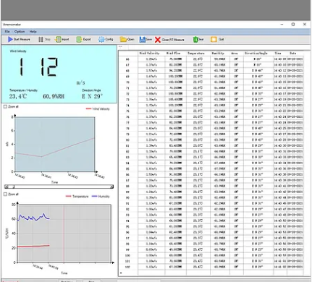
Task: Click the Export toolbar icon
Action: (x=79, y=39)
